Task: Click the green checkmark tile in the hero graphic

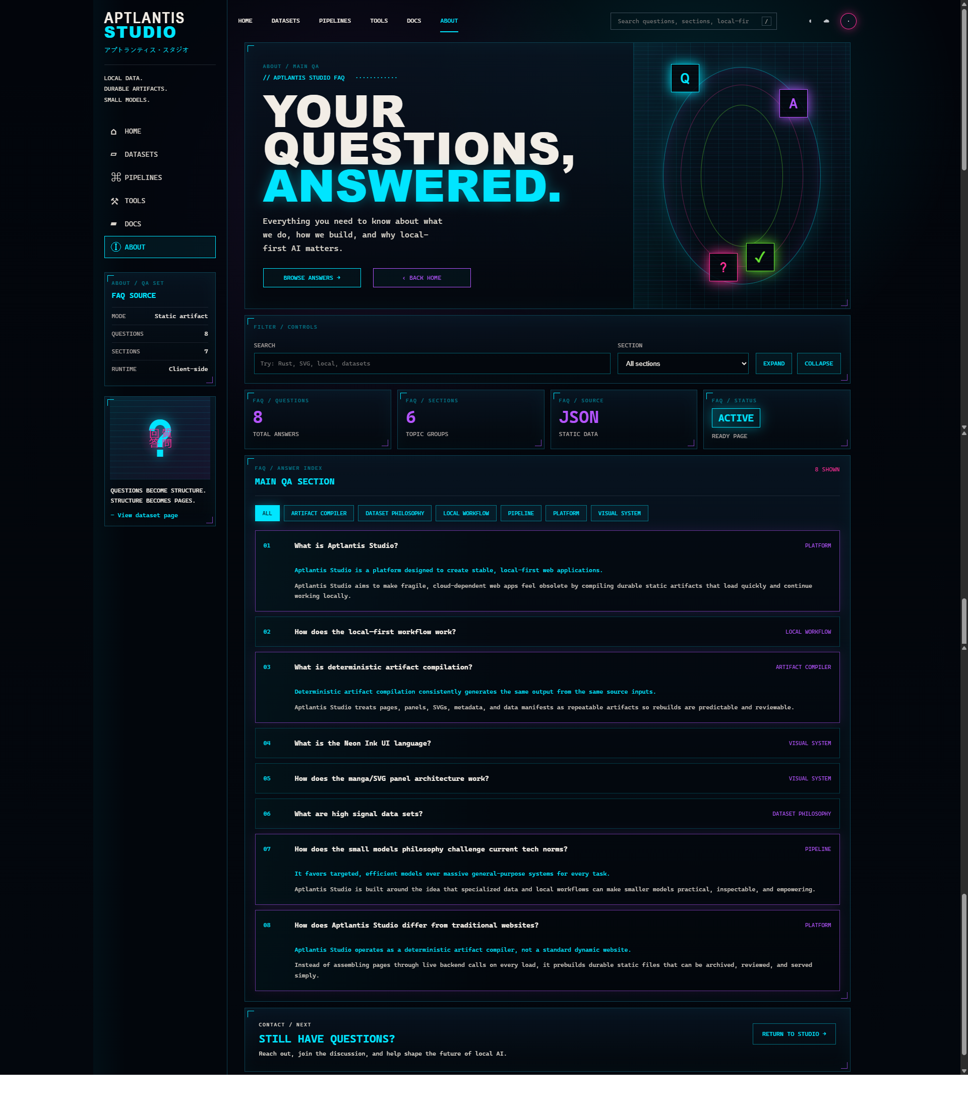Action: [760, 258]
